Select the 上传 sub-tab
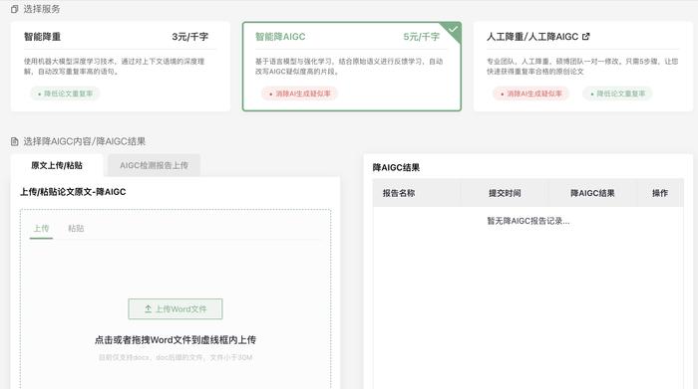Image resolution: width=698 pixels, height=389 pixels. [x=42, y=228]
